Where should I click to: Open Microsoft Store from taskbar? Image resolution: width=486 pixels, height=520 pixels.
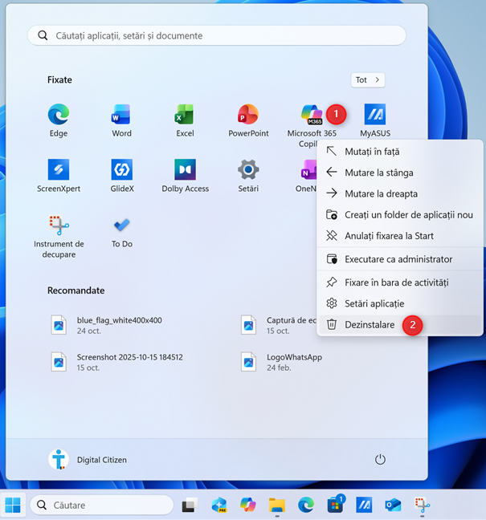335,505
